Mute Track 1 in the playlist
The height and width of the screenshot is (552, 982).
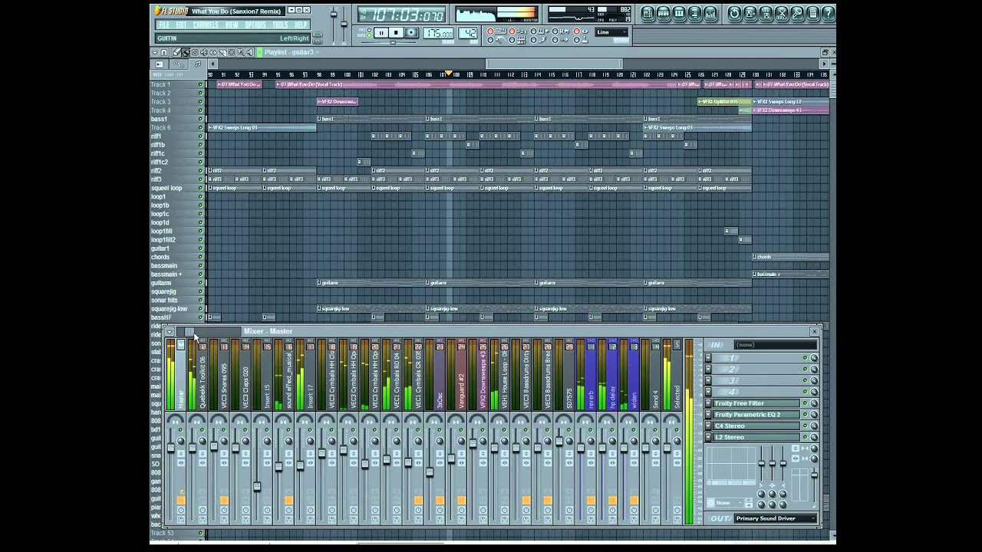pos(201,84)
